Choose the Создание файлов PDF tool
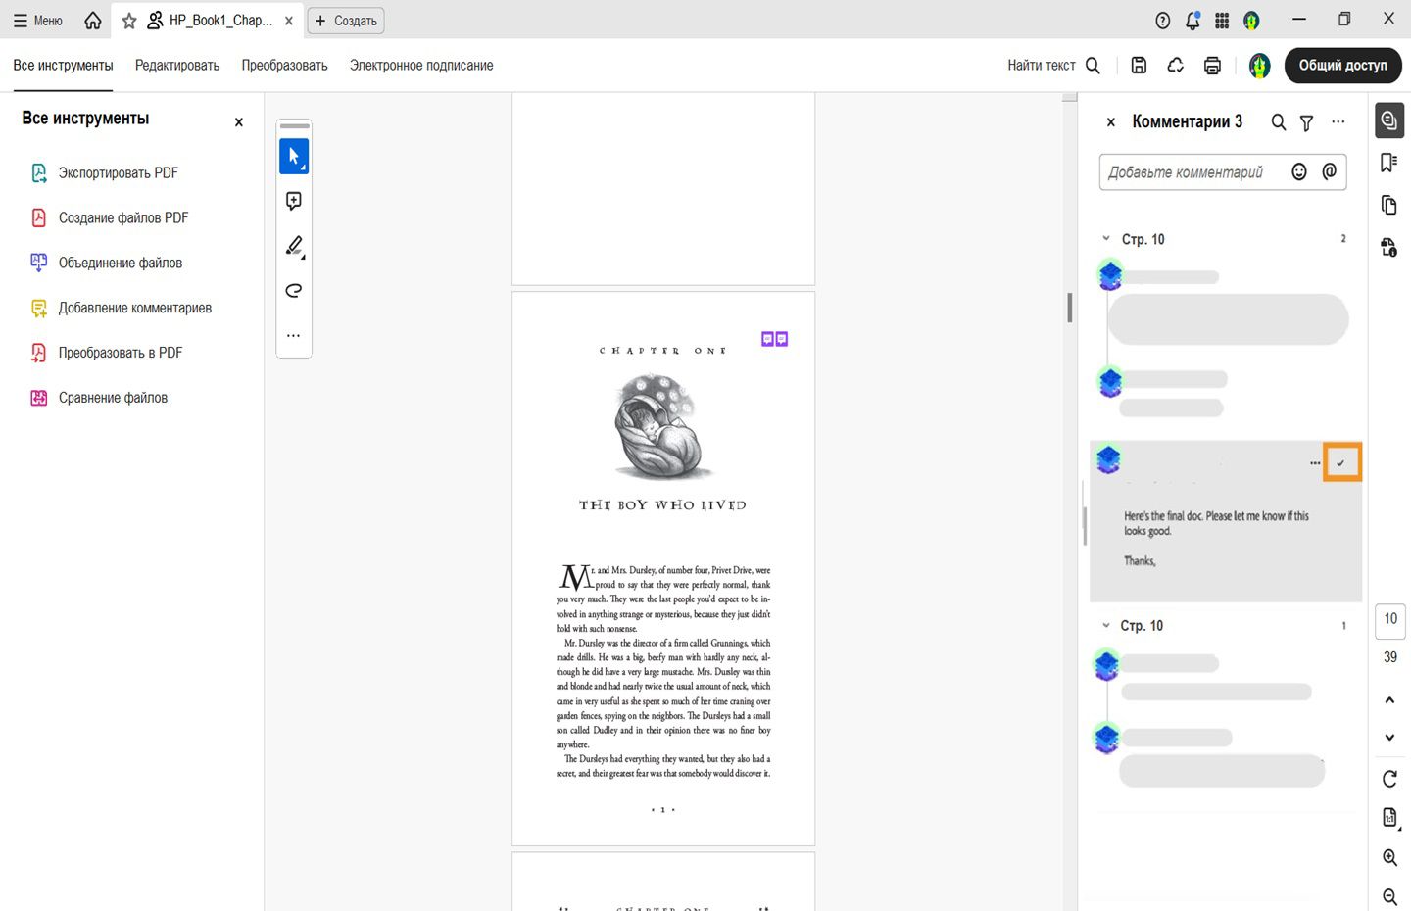 coord(110,218)
